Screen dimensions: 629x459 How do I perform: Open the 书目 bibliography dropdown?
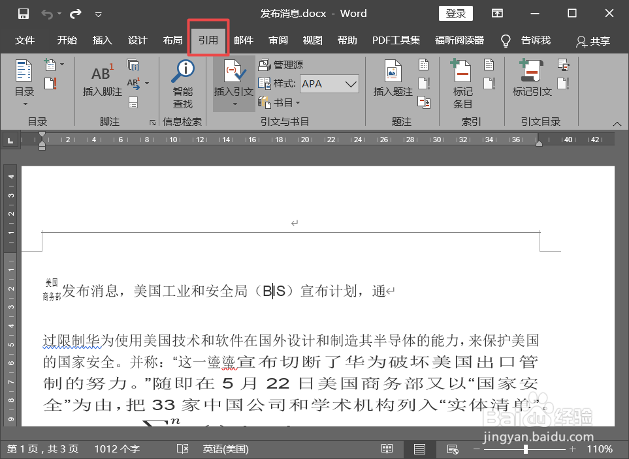(x=279, y=102)
